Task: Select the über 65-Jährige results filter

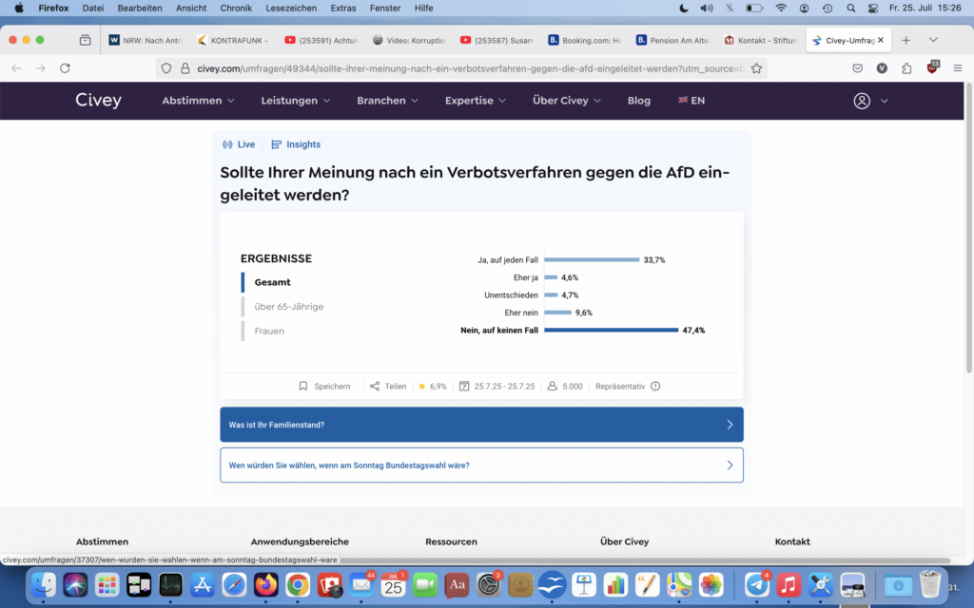Action: coord(288,306)
